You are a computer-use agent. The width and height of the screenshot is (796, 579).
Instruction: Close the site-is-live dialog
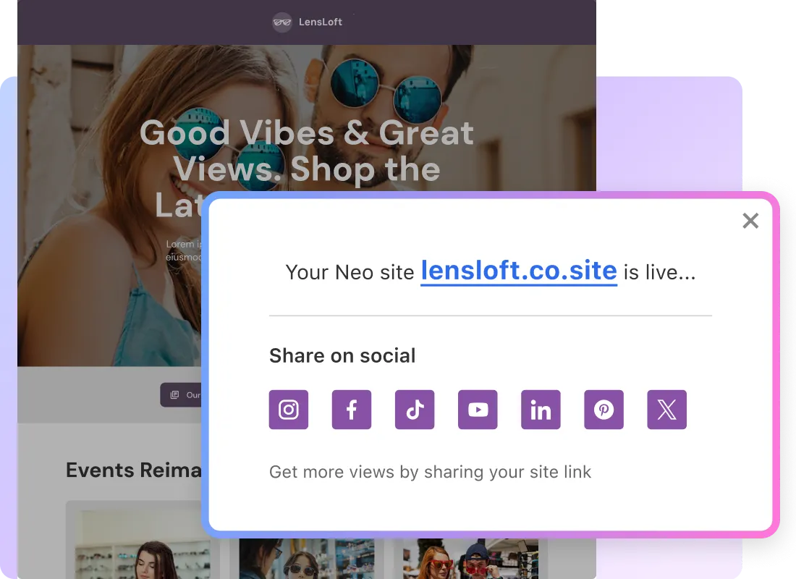[x=750, y=221]
